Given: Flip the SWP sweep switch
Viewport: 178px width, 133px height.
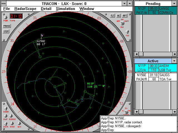Looking at the screenshot, I should [x=6, y=116].
